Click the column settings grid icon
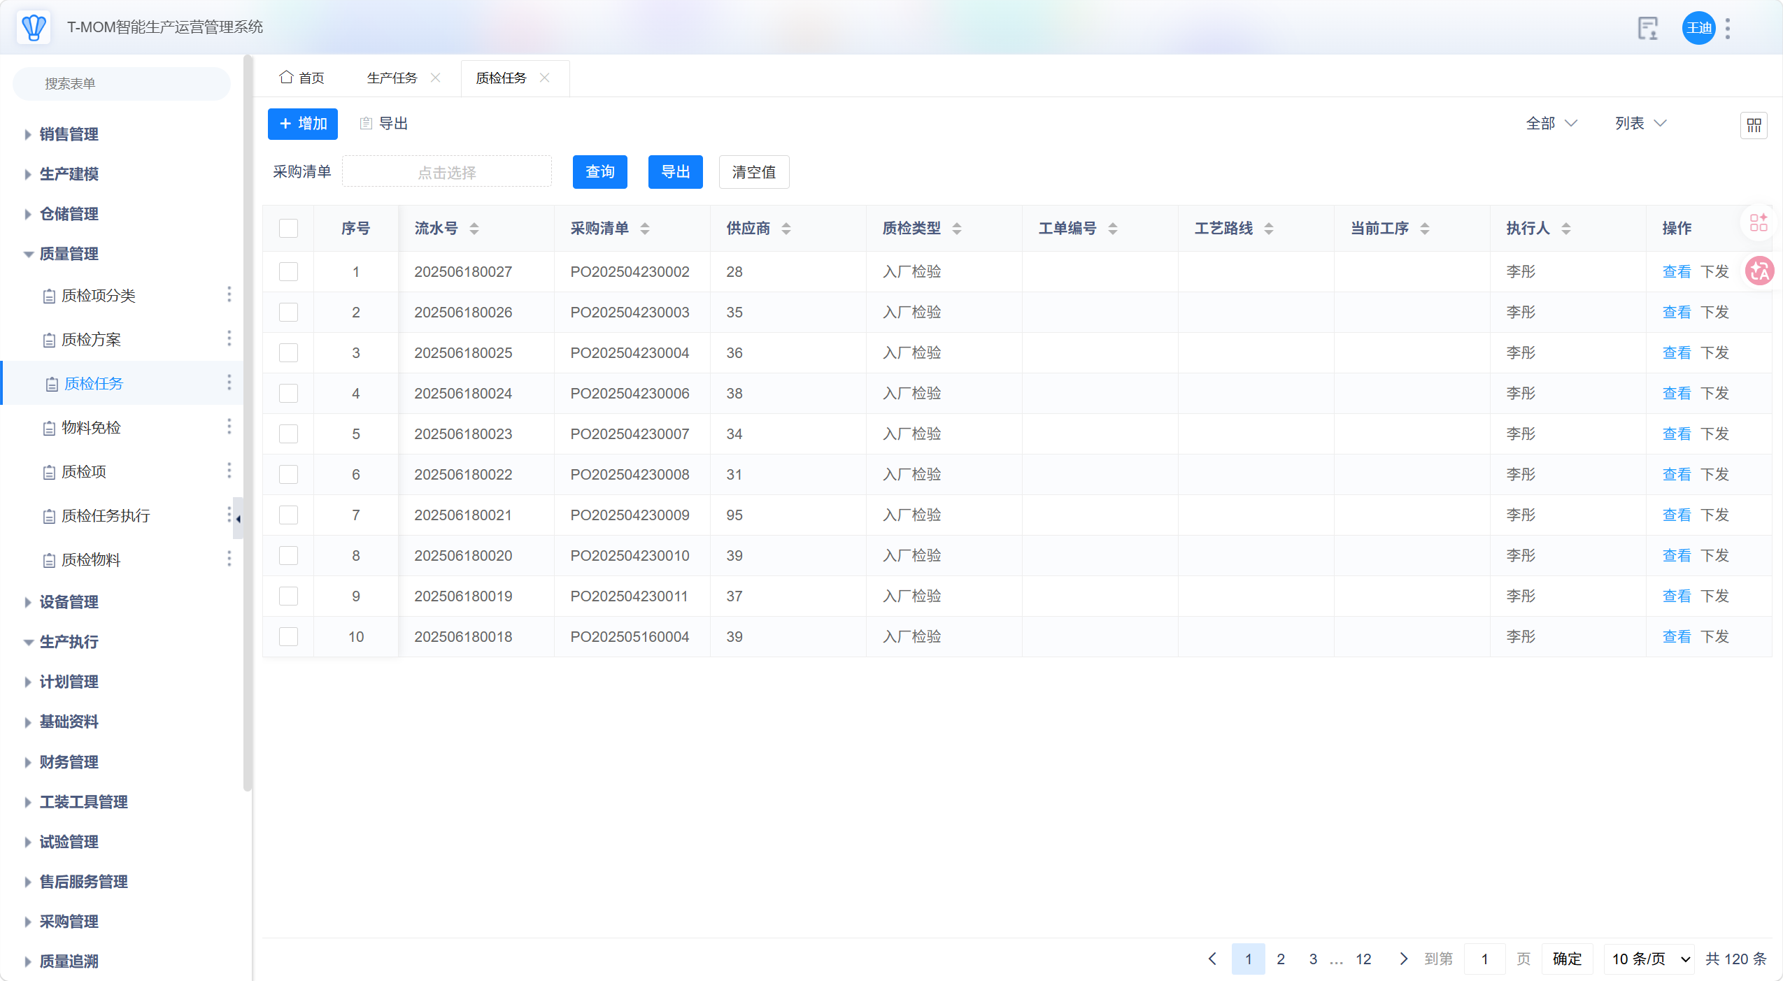The height and width of the screenshot is (981, 1783). 1753,126
